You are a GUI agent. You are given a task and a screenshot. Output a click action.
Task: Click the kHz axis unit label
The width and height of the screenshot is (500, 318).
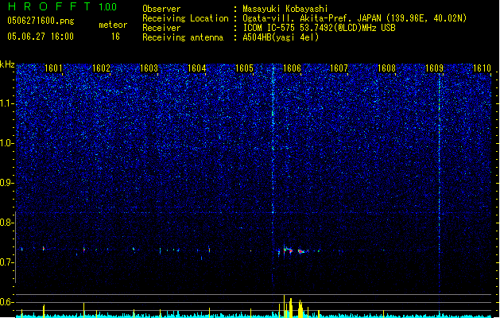[7, 64]
